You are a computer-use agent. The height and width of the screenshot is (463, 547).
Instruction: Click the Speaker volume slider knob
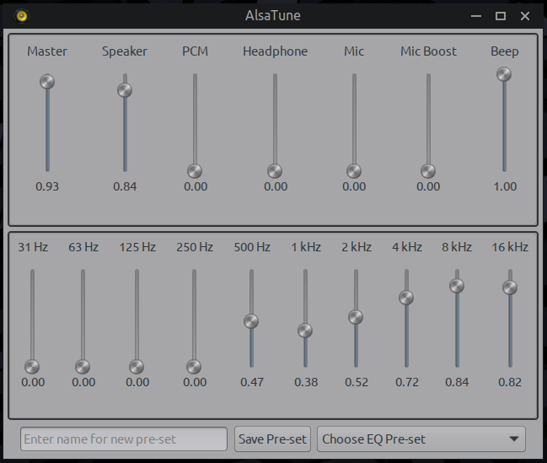click(x=125, y=90)
